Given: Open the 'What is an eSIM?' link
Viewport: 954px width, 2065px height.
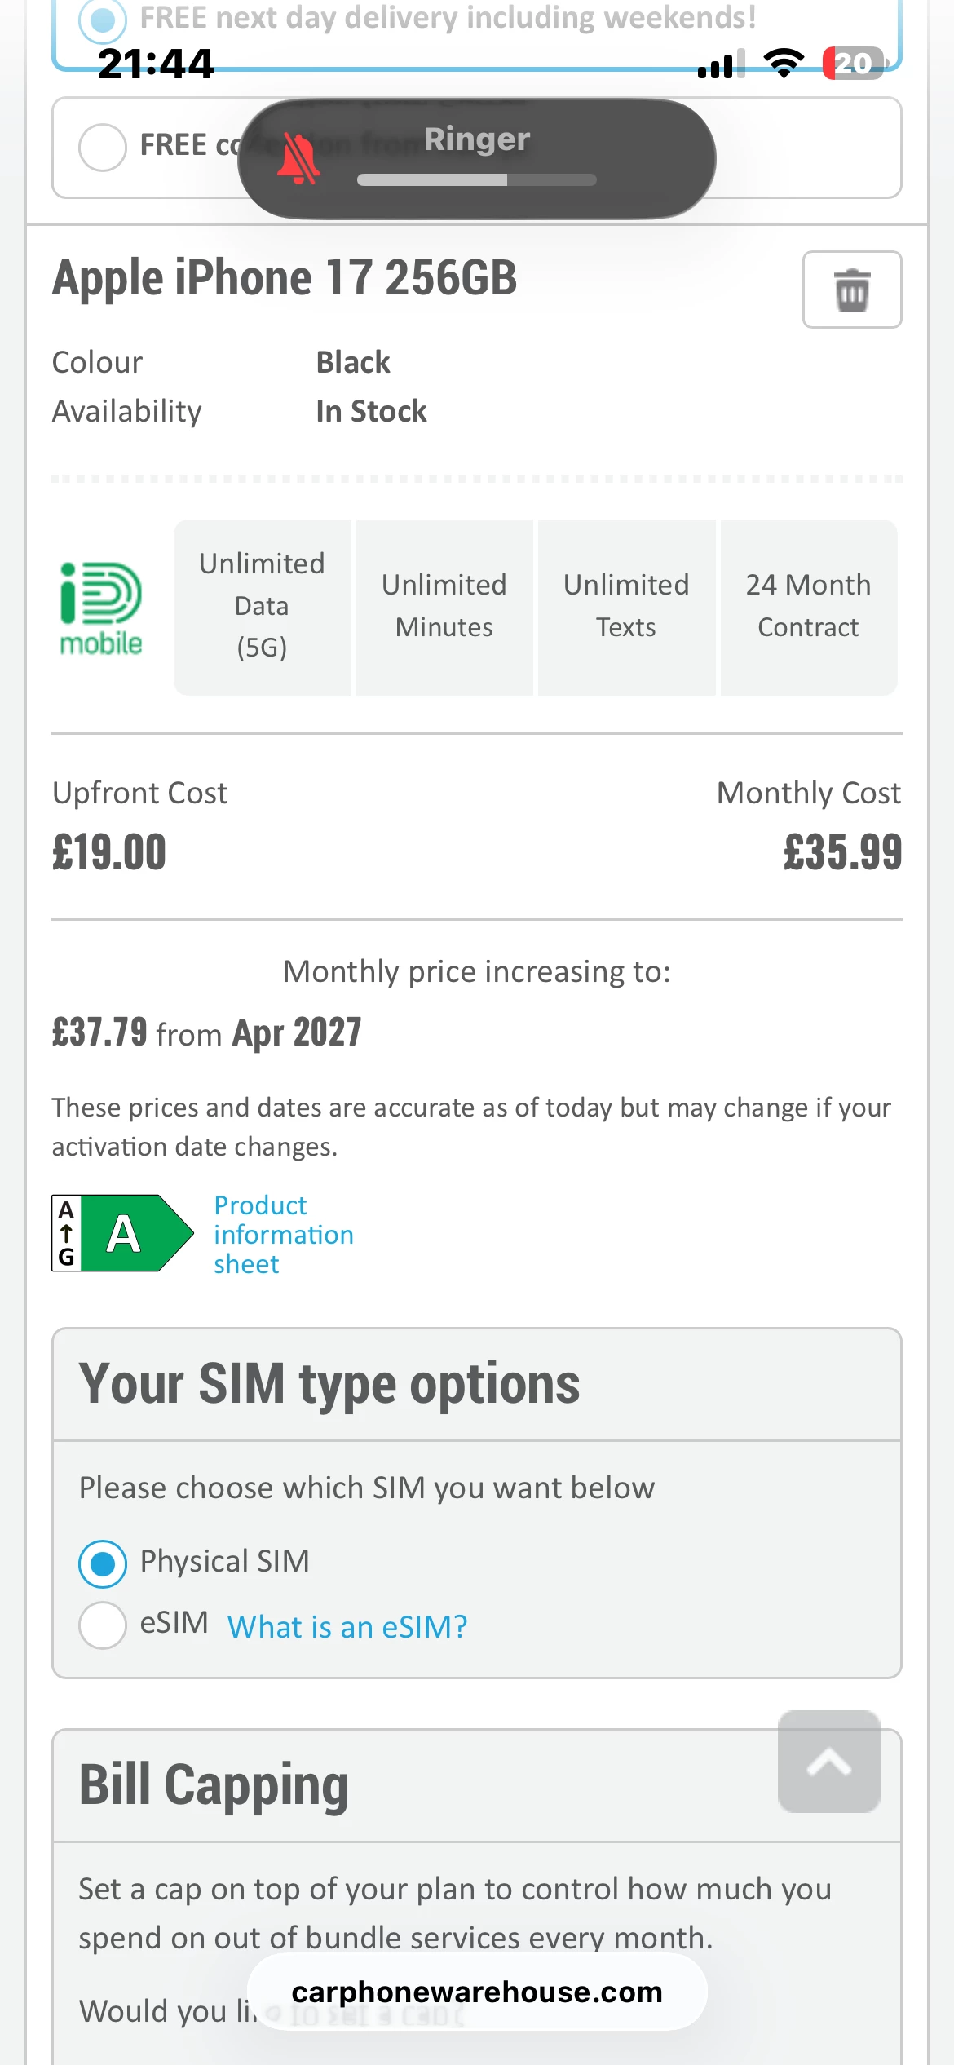Looking at the screenshot, I should (347, 1627).
